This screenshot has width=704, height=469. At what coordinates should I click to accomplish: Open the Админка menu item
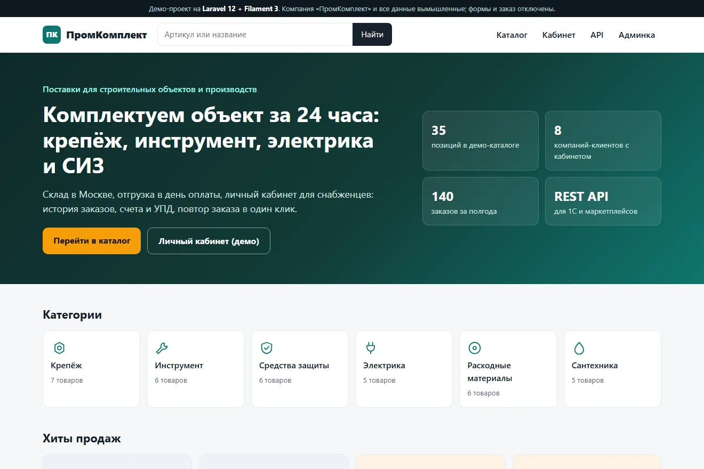tap(637, 35)
